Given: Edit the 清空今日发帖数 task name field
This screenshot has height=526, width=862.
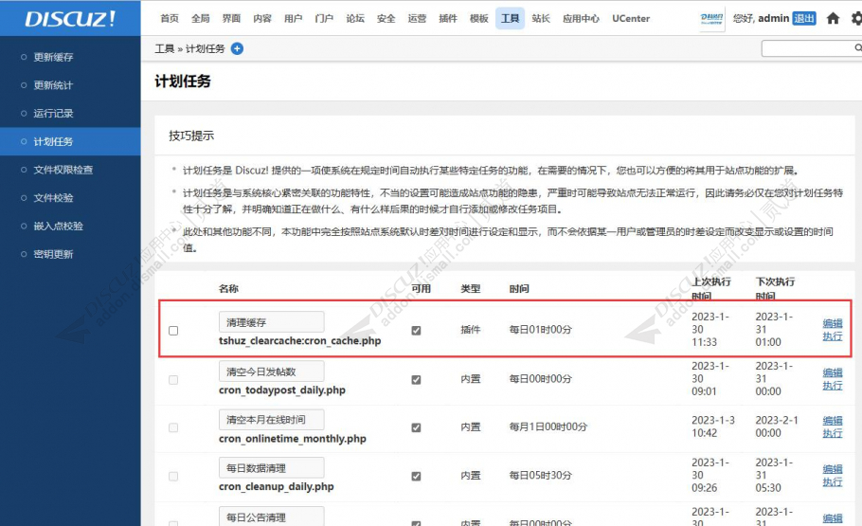Looking at the screenshot, I should pos(271,372).
